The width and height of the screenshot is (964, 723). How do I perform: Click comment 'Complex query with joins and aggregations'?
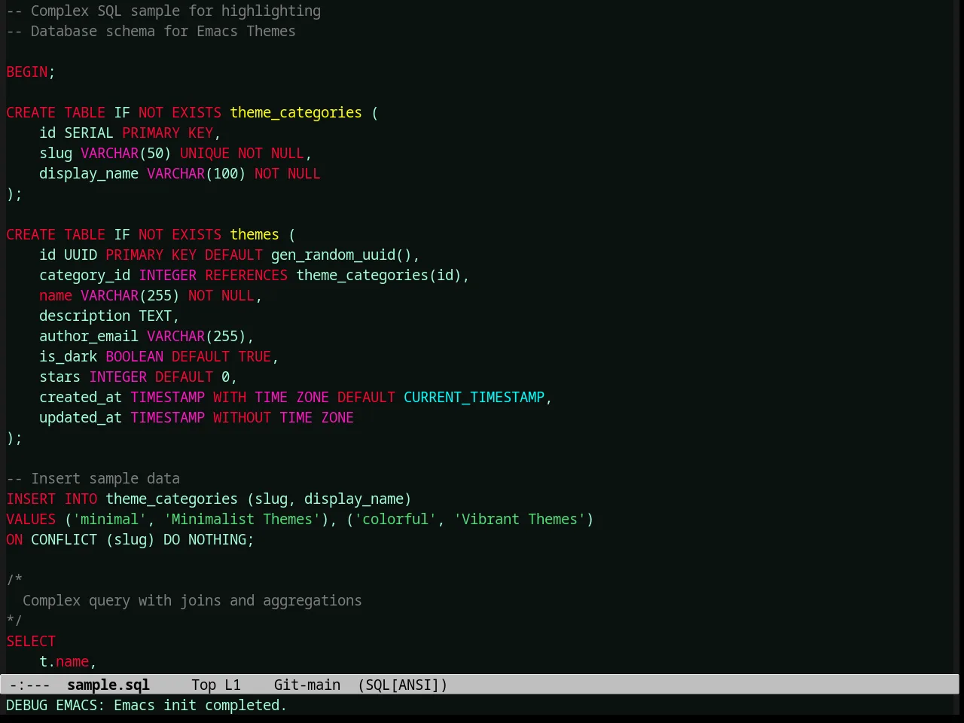[192, 600]
